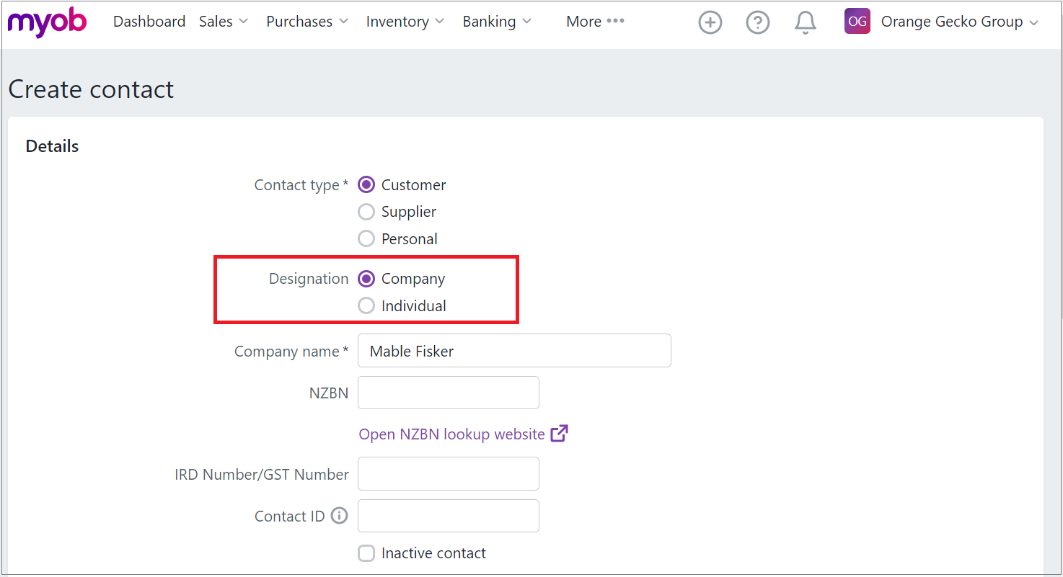The image size is (1063, 577).
Task: Enable the Inactive contact checkbox
Action: 366,553
